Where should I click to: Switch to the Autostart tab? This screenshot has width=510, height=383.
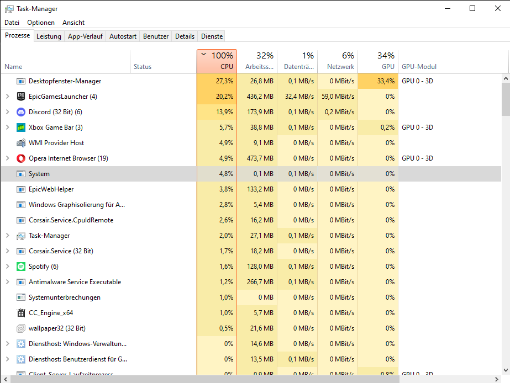(x=123, y=36)
